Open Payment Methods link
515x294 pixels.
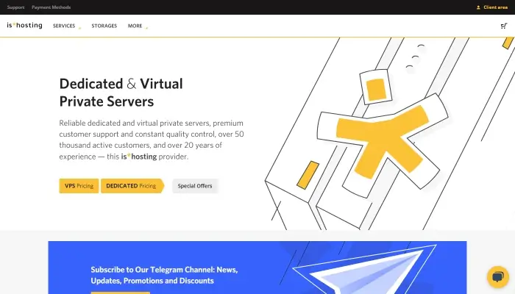click(x=51, y=7)
